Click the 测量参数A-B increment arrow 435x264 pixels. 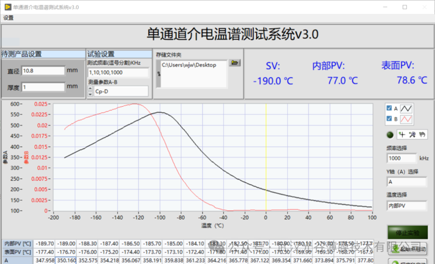point(89,89)
